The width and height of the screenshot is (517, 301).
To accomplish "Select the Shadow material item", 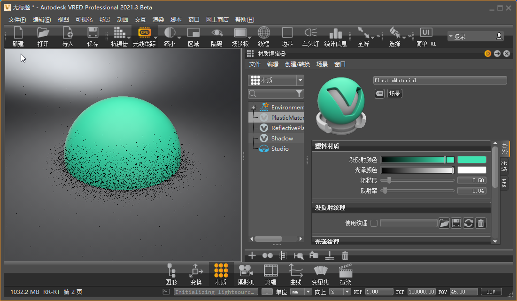I will 276,138.
